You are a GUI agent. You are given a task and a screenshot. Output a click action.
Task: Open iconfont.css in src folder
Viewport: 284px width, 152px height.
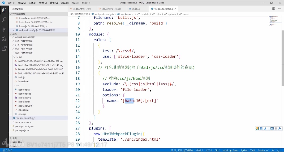(24, 90)
